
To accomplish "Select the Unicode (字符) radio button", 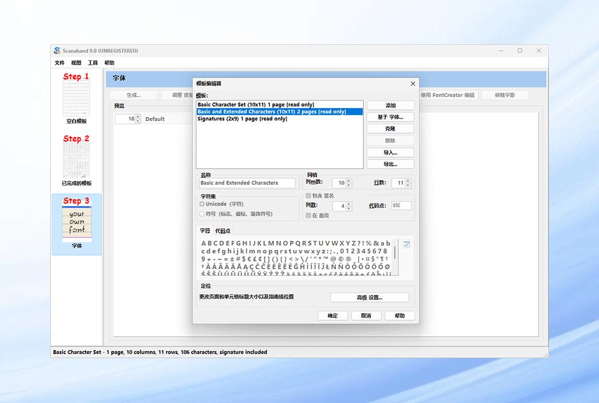I will (202, 204).
